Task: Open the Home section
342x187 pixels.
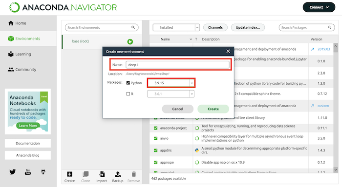Action: point(28,23)
